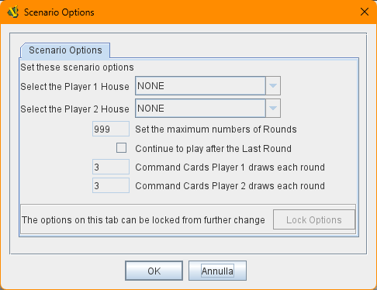This screenshot has width=377, height=290.
Task: Click the 'Continue to play after the Last Round' label
Action: (x=213, y=149)
